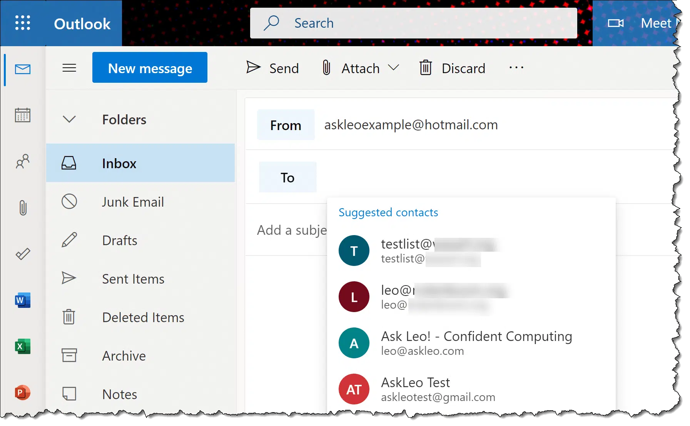The image size is (690, 426).
Task: Click the New message button
Action: pos(150,67)
